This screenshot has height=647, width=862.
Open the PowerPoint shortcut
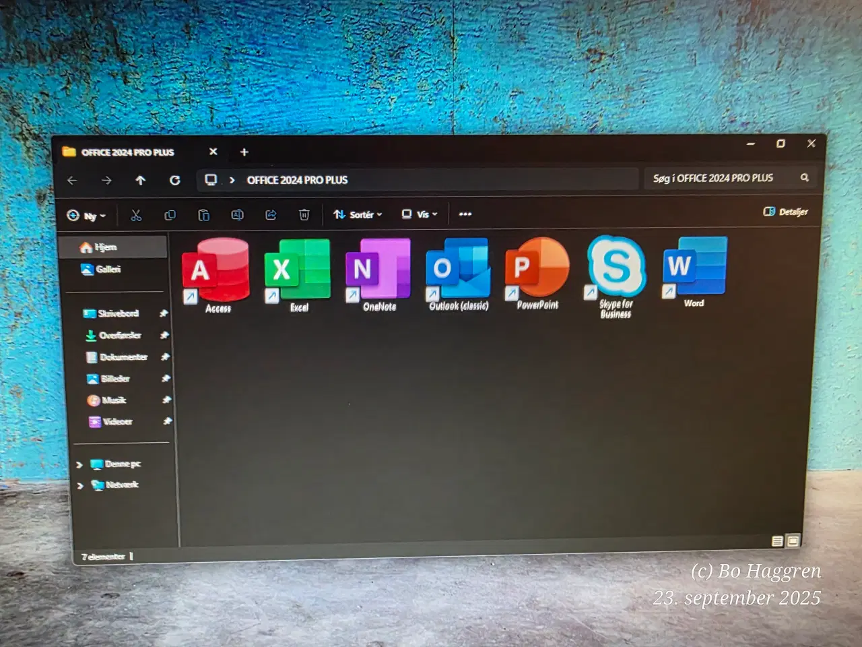tap(537, 272)
